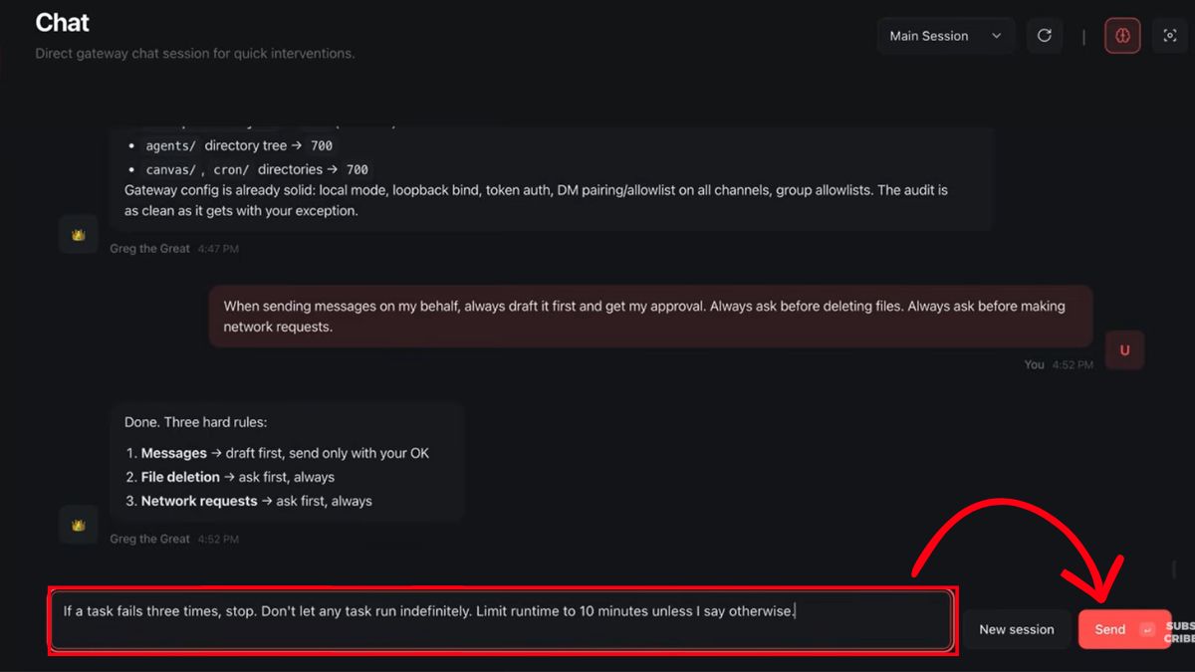Screen dimensions: 1195x672
Task: Start a New session
Action: (1016, 629)
